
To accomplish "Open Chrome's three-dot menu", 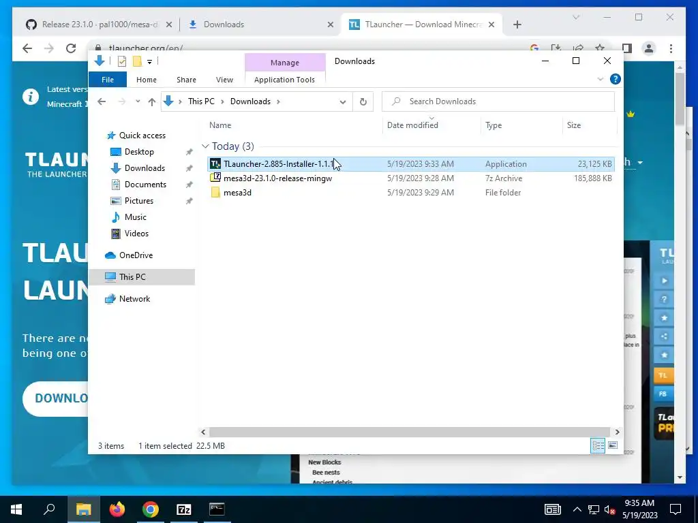I will 671,48.
